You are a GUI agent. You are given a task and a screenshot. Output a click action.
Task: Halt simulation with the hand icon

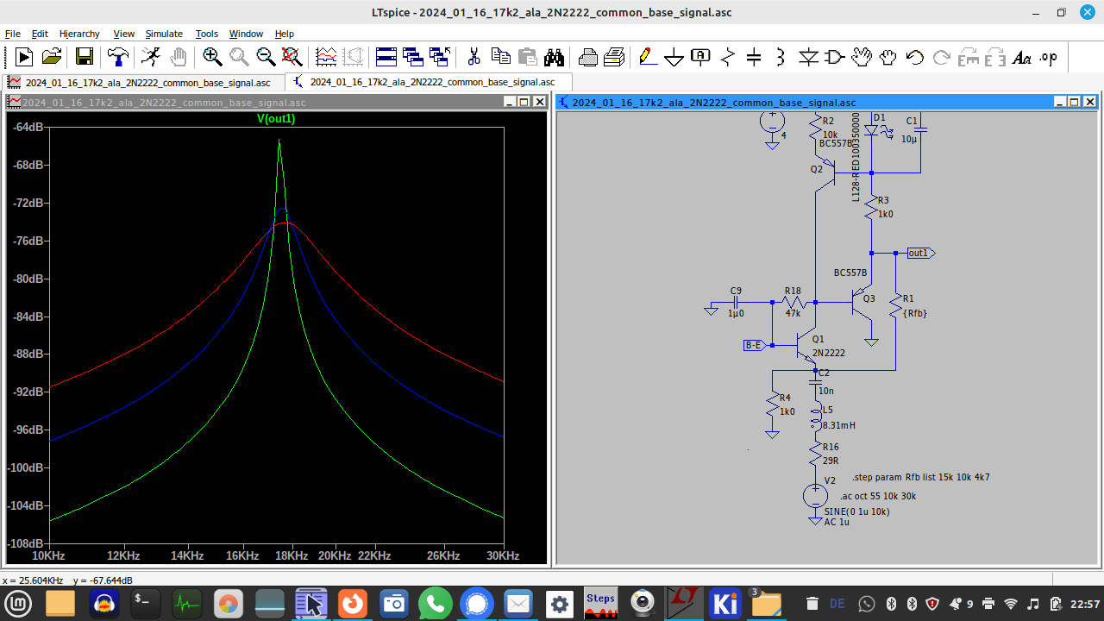(179, 57)
